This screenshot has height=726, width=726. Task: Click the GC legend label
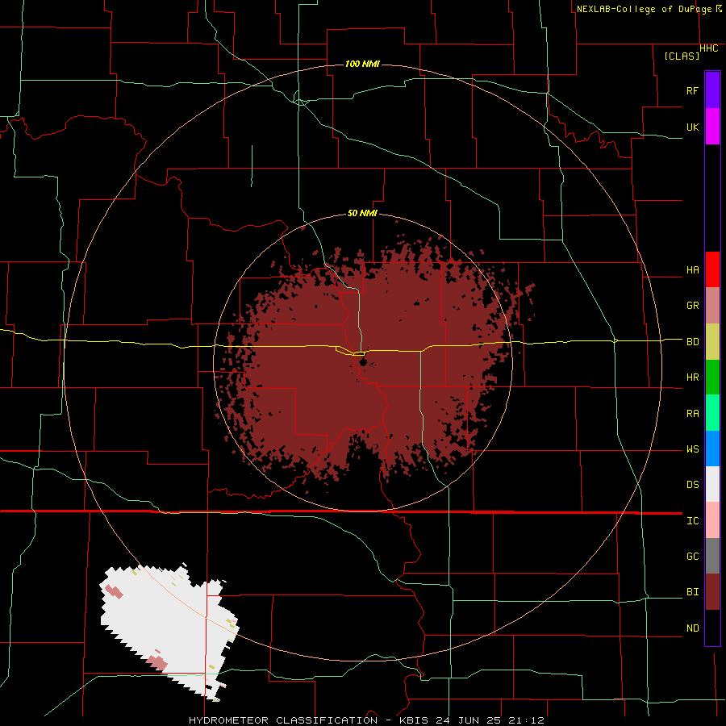point(693,557)
